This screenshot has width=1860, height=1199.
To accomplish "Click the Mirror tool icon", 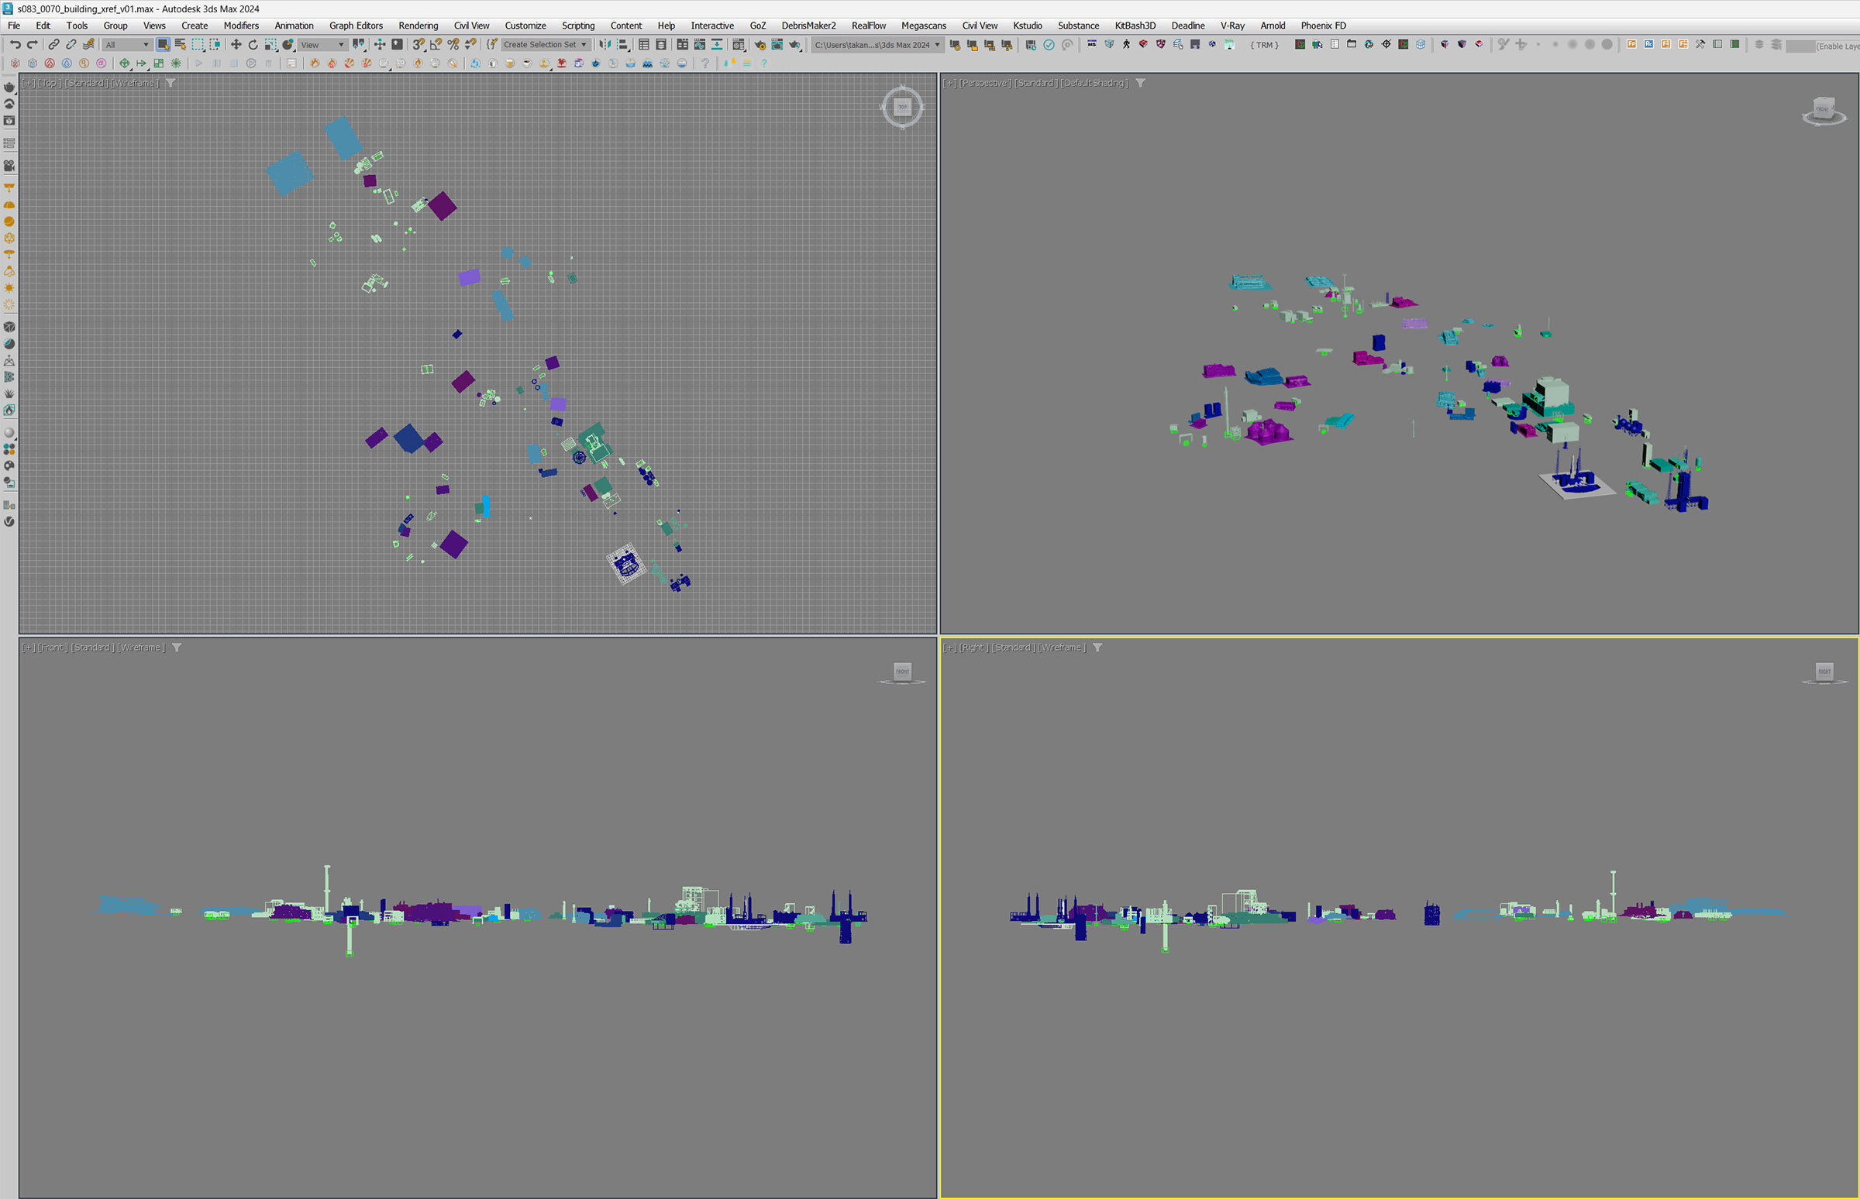I will tap(605, 44).
